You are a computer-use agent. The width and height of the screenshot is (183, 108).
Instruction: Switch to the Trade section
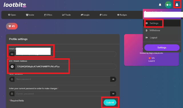pos(66,15)
